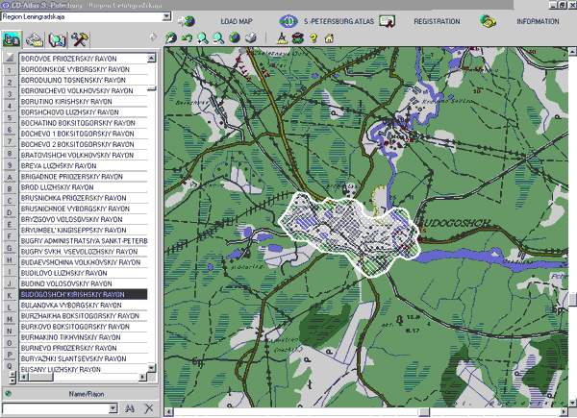Select BROD LUZHSKIY RAYON row
The height and width of the screenshot is (418, 577).
click(x=83, y=187)
